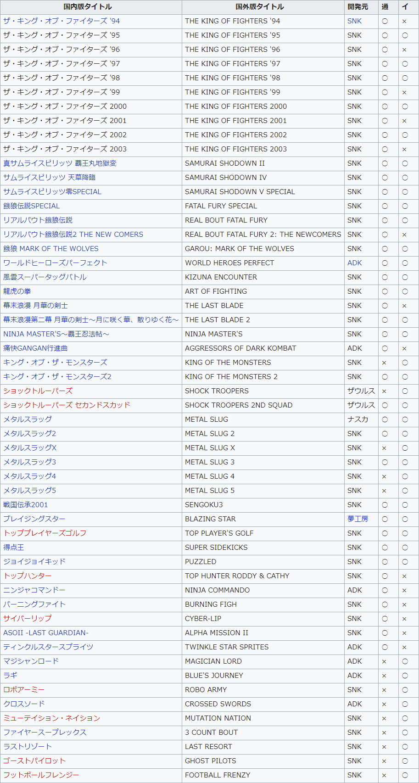Screen dimensions: 419x783
Task: Select text GAROU: MARK OF THE WOLVES
Action: (240, 249)
